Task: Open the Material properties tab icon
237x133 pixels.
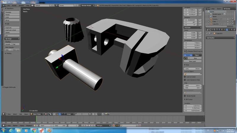Action: point(232,30)
